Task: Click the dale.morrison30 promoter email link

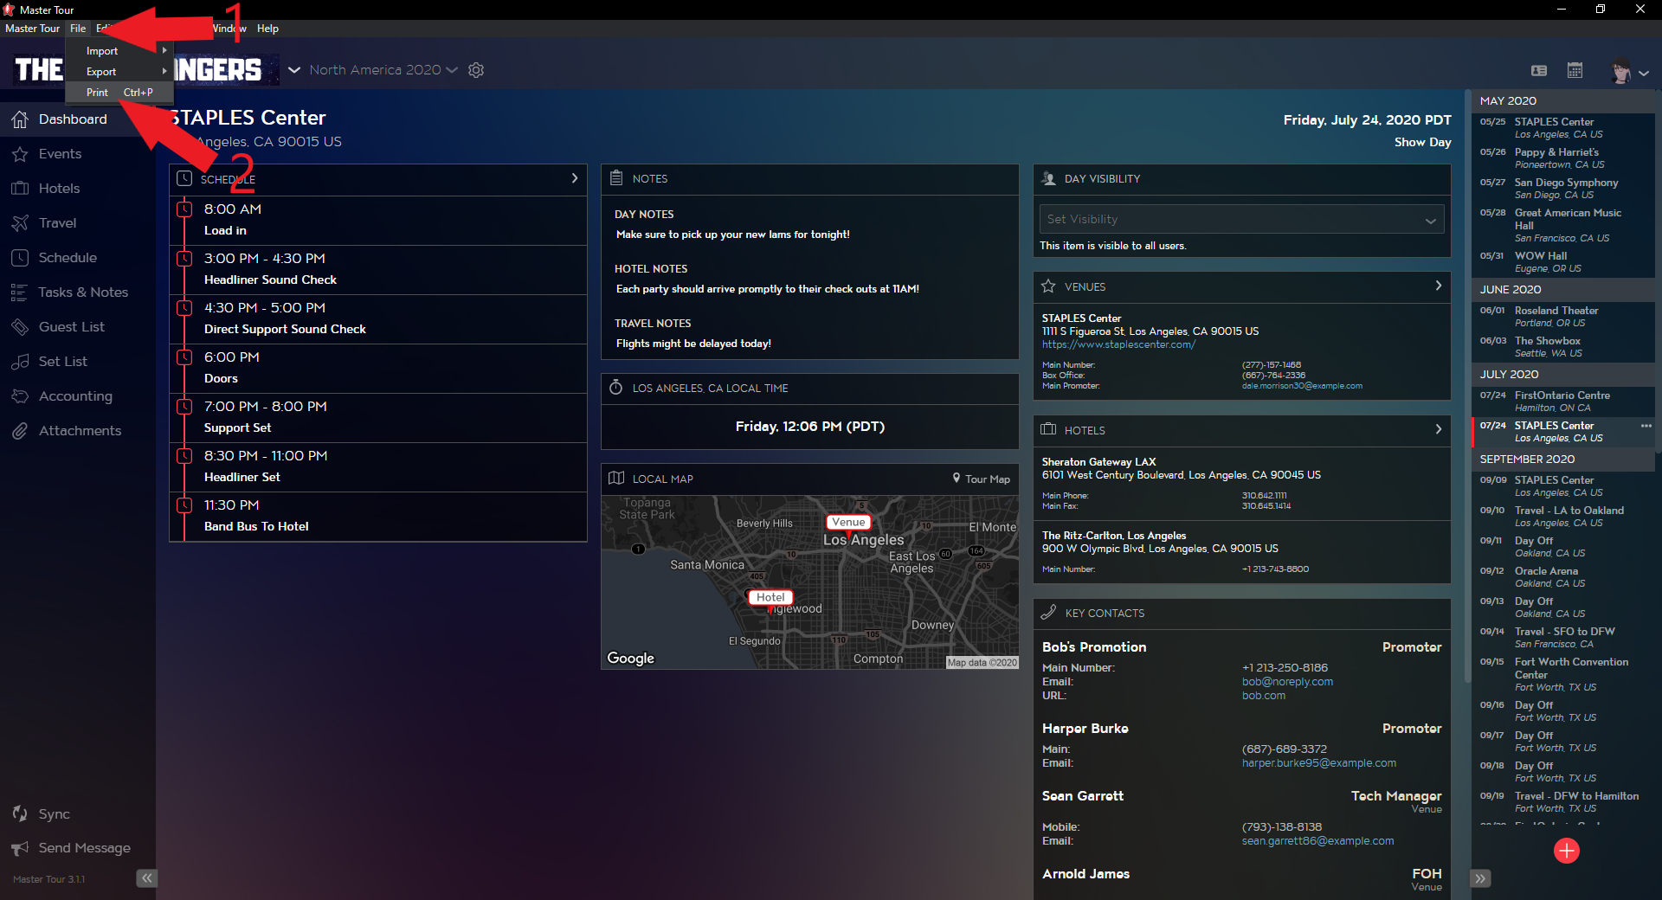Action: [x=1302, y=386]
